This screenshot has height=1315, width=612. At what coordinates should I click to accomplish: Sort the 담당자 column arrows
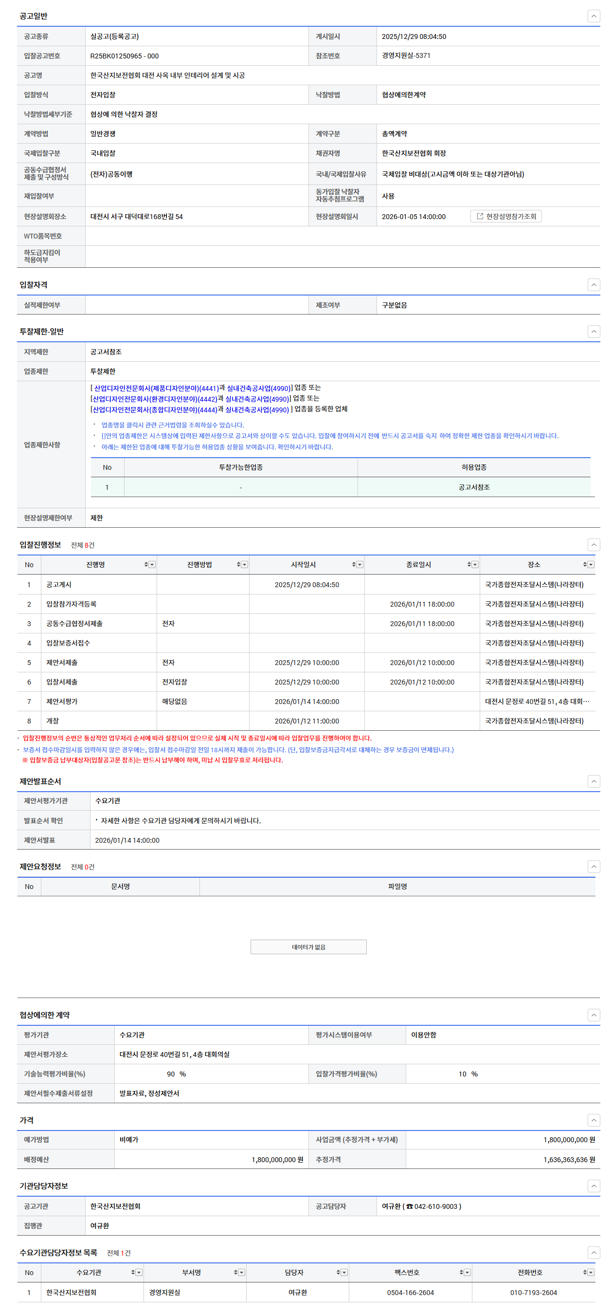(338, 1272)
